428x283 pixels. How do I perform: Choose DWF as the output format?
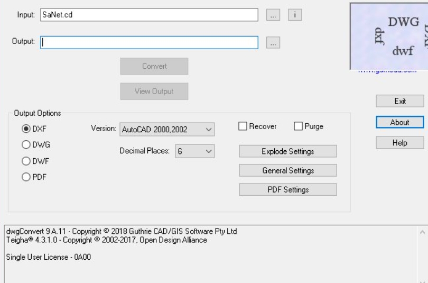(x=26, y=161)
